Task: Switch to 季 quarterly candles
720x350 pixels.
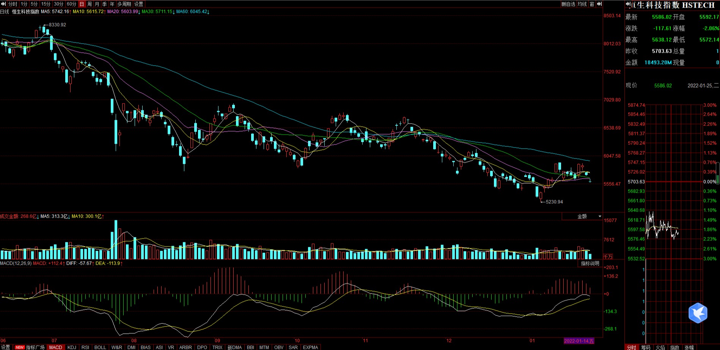Action: click(104, 4)
